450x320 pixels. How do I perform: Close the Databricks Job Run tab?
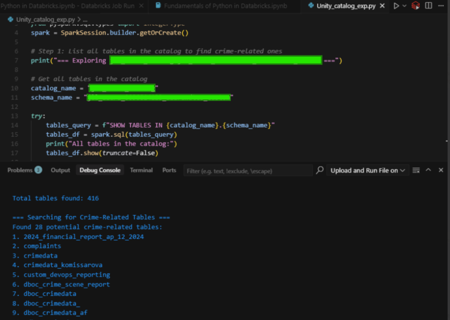[141, 6]
